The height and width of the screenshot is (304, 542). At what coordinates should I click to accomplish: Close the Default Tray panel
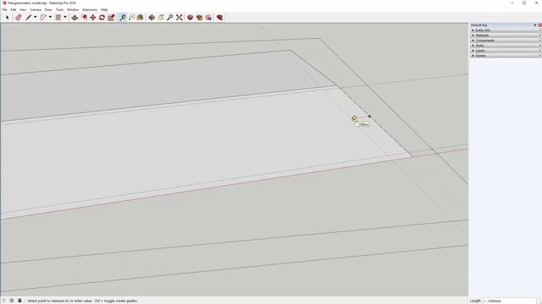539,25
